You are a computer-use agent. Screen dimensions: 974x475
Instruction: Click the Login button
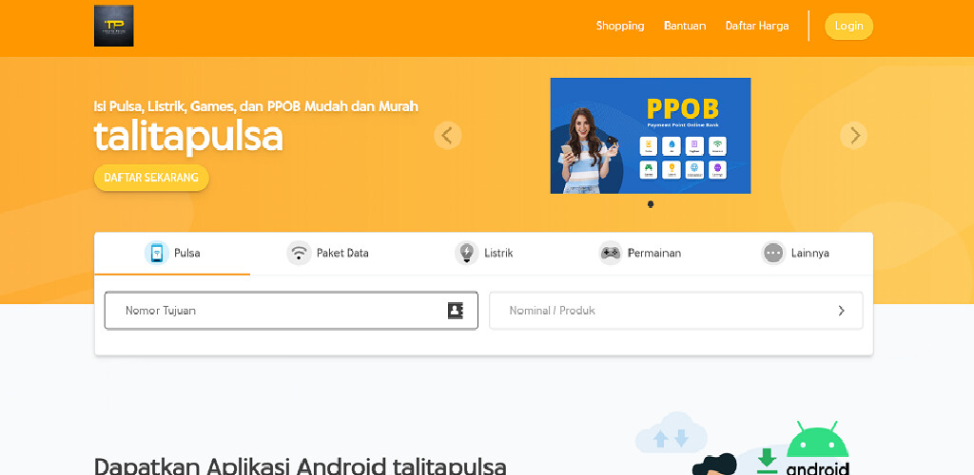[x=848, y=26]
